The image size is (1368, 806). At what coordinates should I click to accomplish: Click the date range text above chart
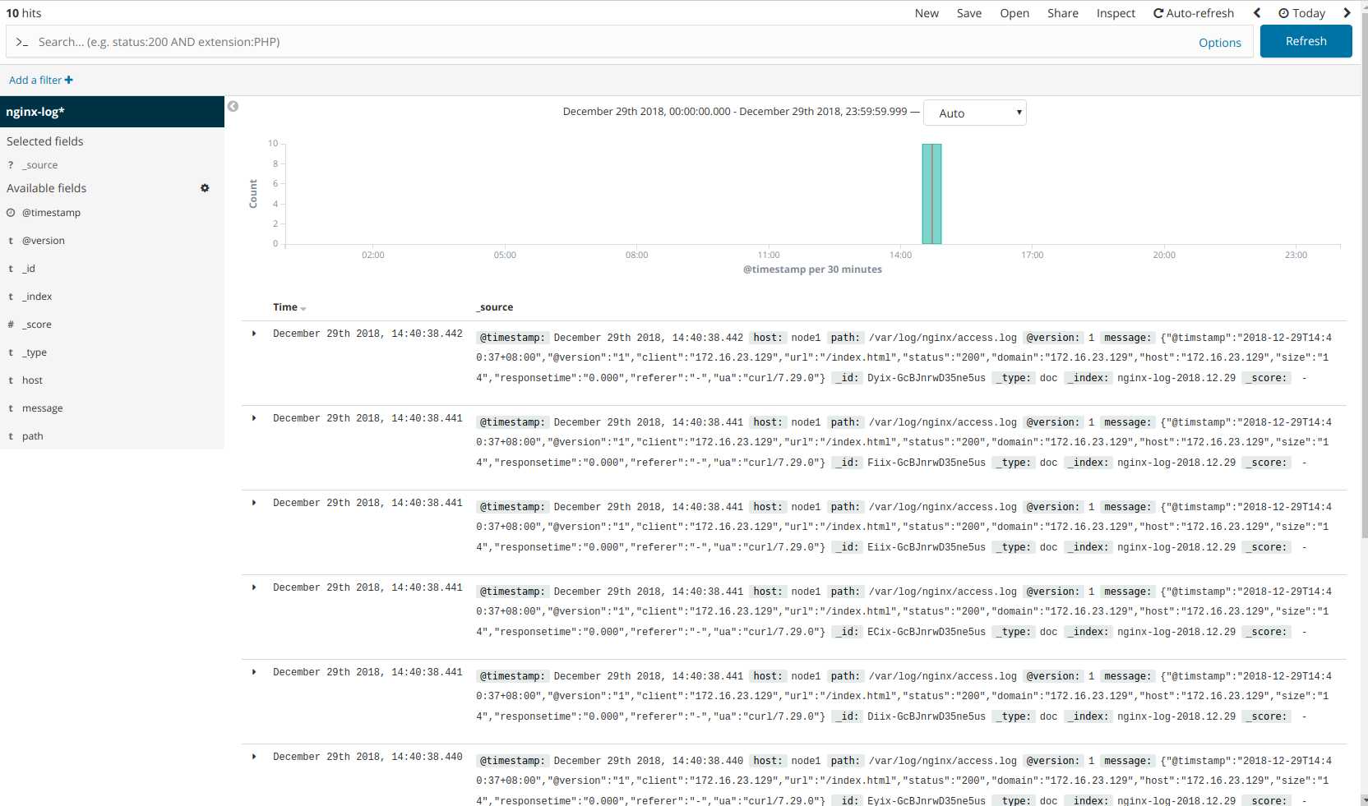735,112
